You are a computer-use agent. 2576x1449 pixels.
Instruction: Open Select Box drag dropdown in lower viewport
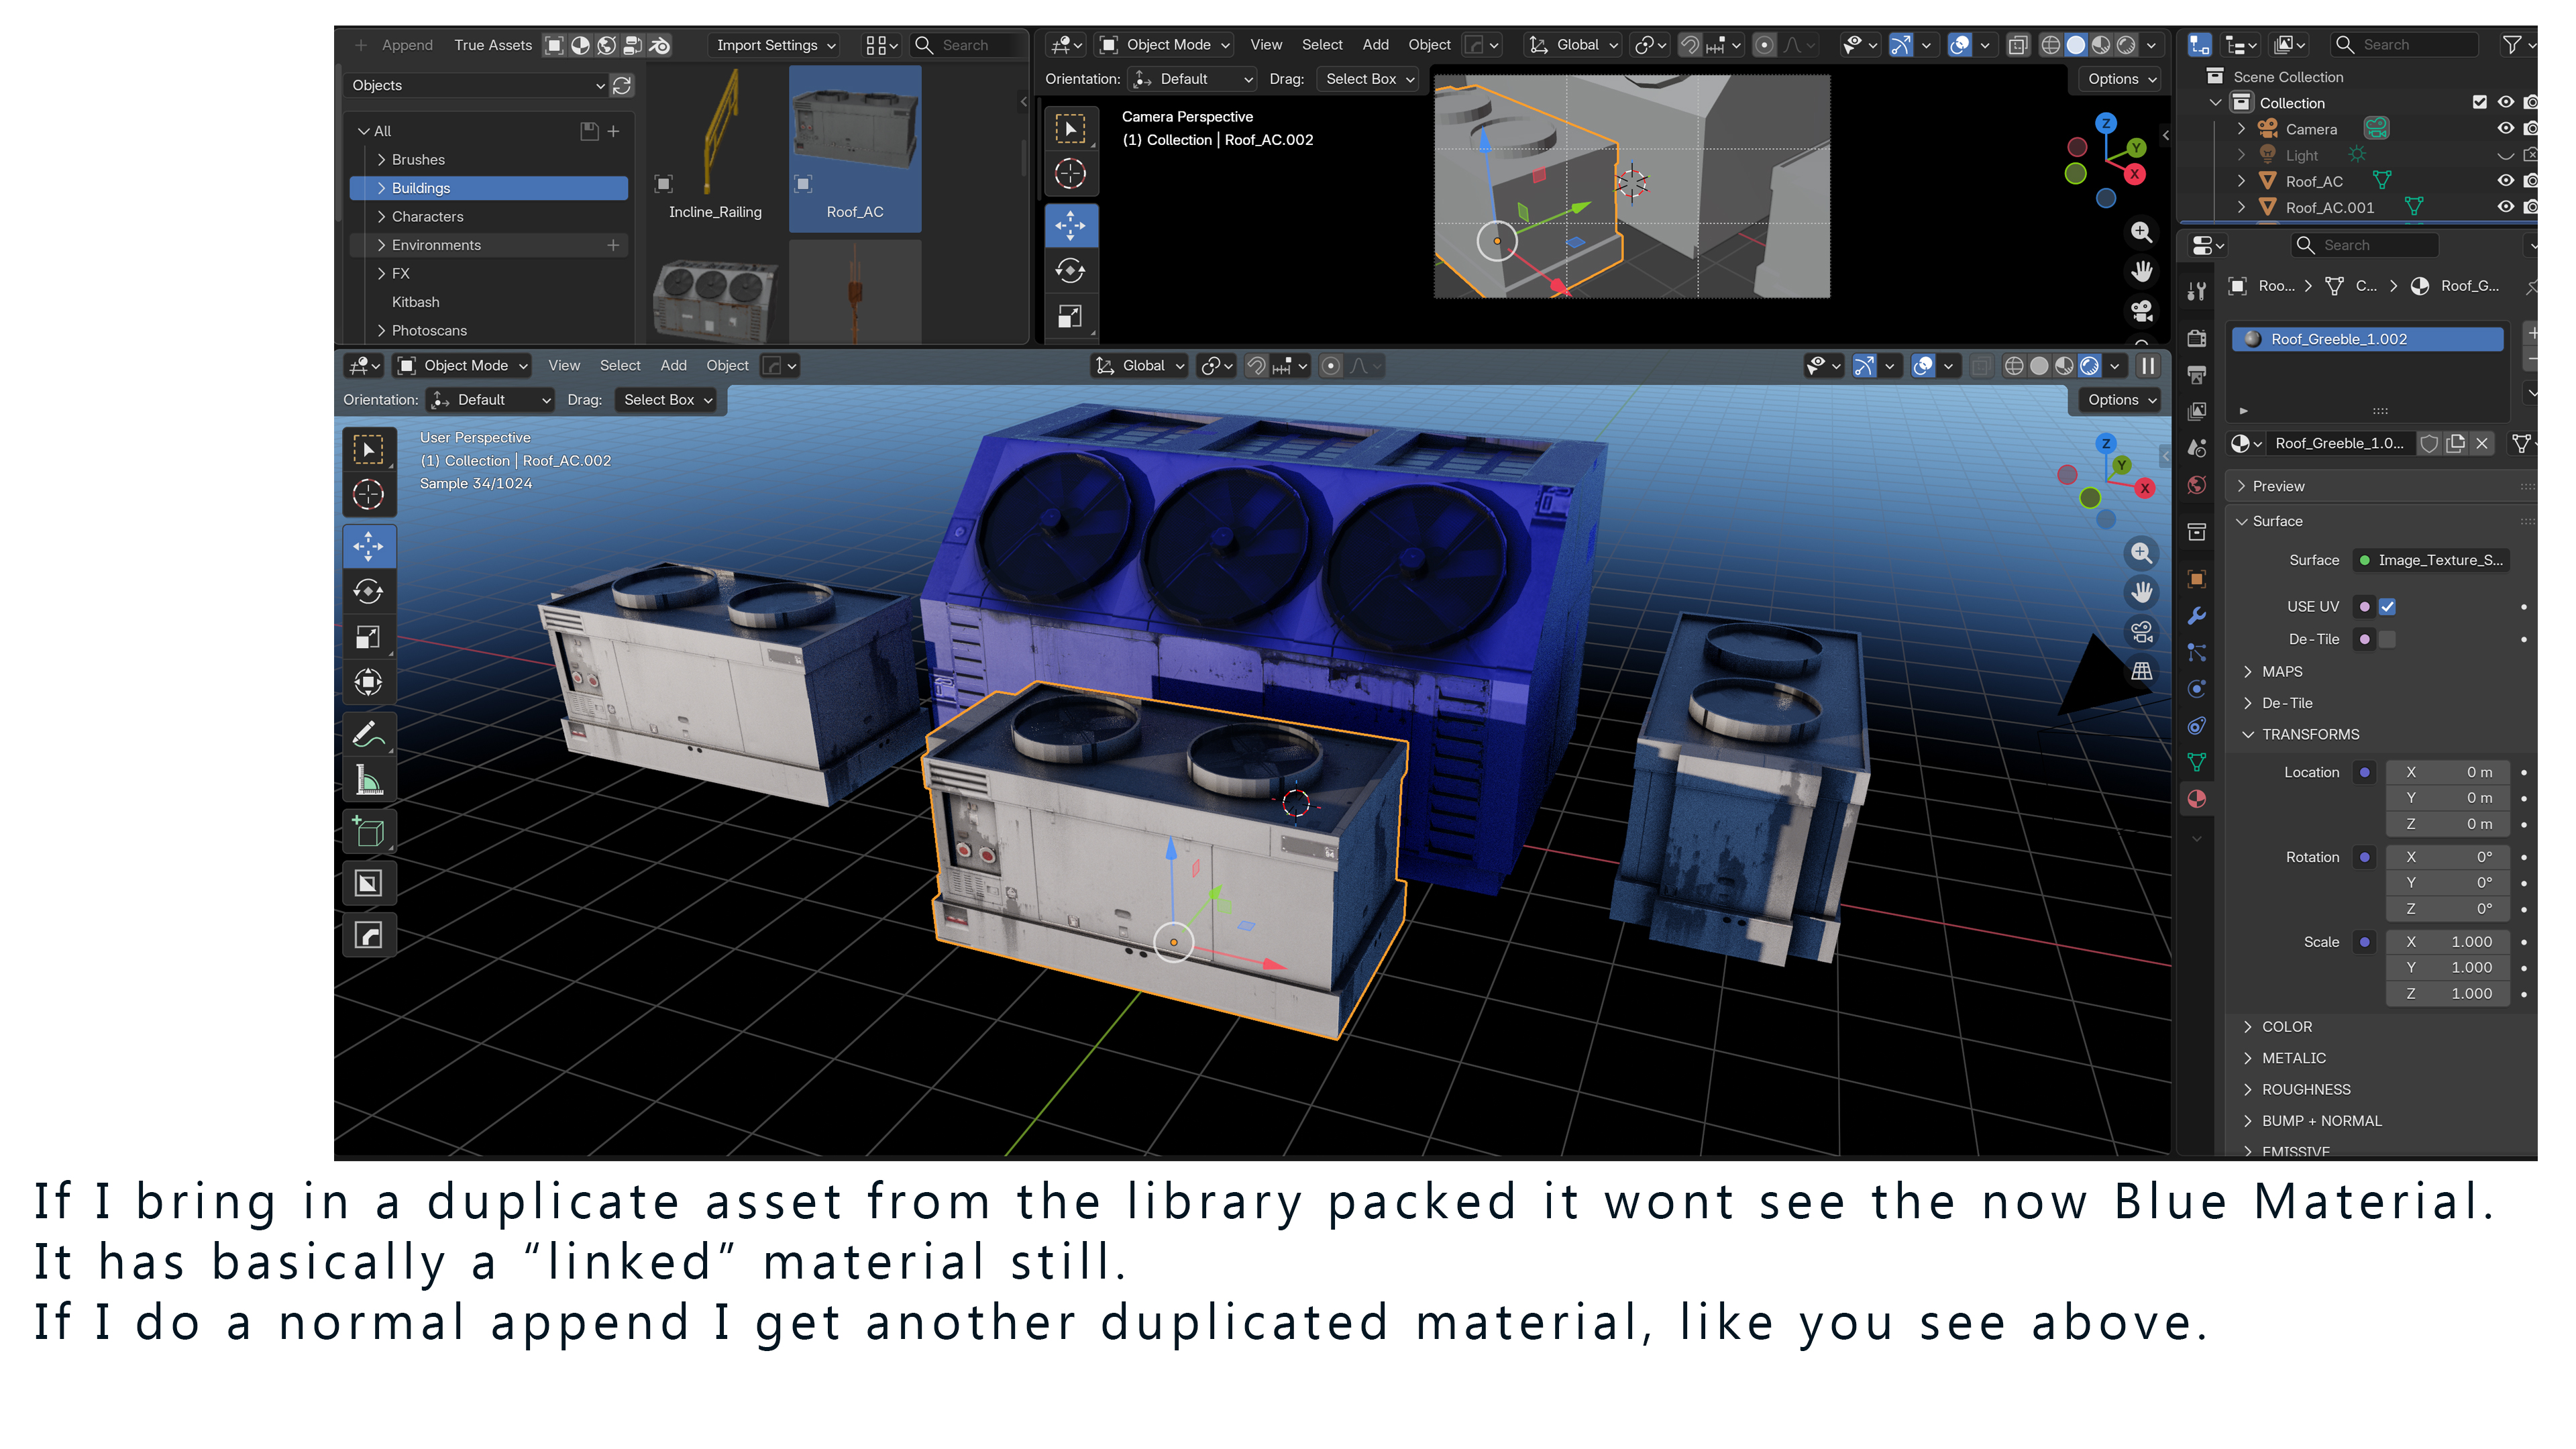(x=667, y=400)
